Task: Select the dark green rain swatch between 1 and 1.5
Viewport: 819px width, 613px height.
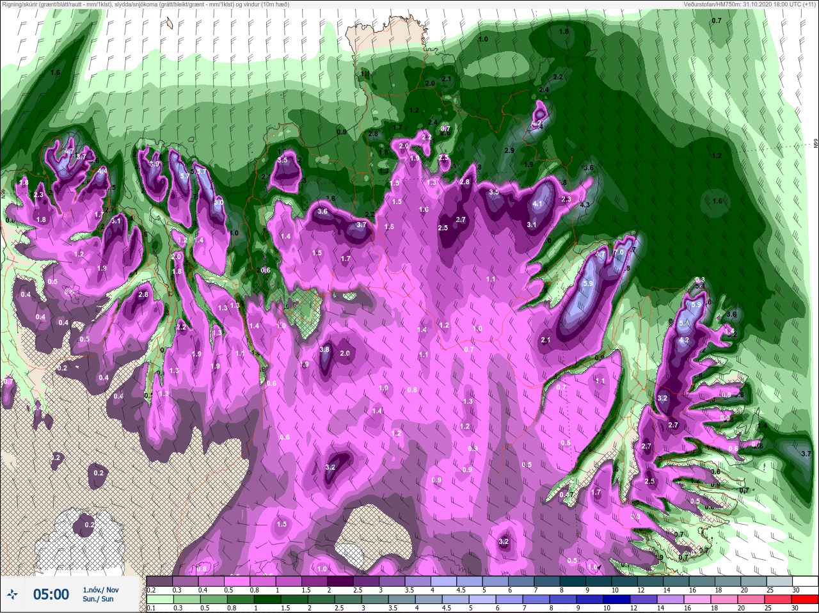Action: 268,600
